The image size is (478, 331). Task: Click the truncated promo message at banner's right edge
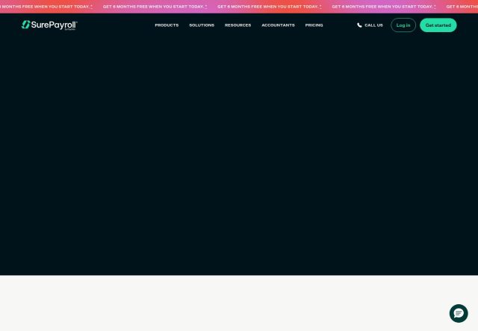click(x=462, y=7)
